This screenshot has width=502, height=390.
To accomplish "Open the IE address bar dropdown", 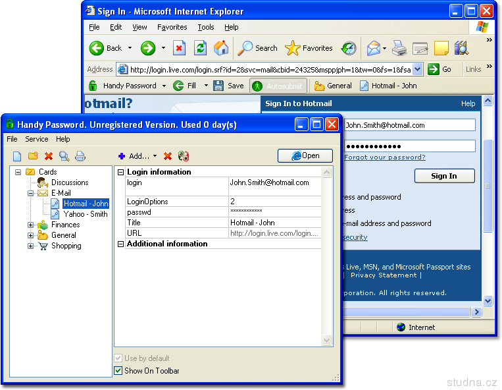I will [x=418, y=69].
